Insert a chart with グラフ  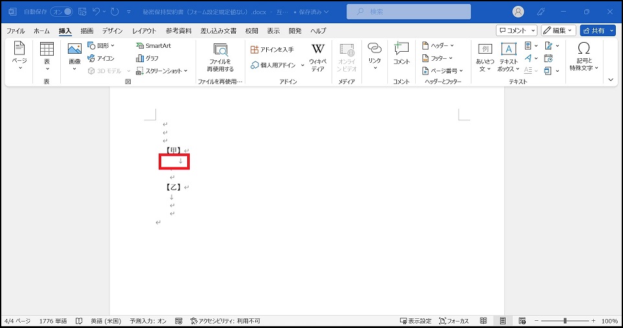tap(148, 58)
